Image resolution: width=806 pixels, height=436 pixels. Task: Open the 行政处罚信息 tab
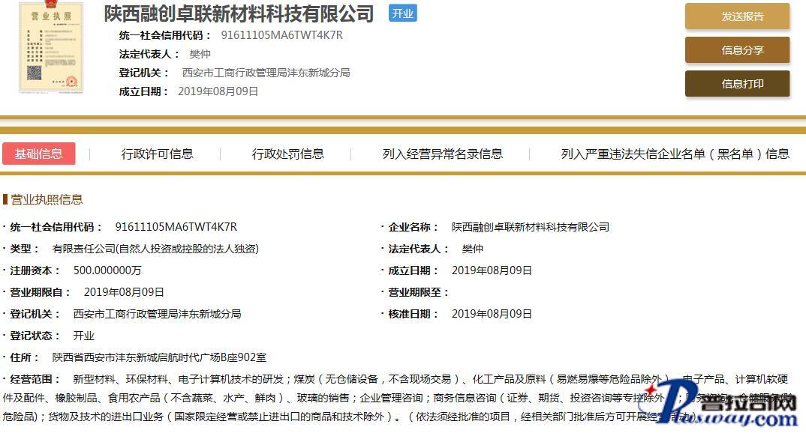click(287, 154)
